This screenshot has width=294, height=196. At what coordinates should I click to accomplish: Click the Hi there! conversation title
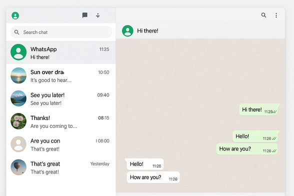(147, 31)
